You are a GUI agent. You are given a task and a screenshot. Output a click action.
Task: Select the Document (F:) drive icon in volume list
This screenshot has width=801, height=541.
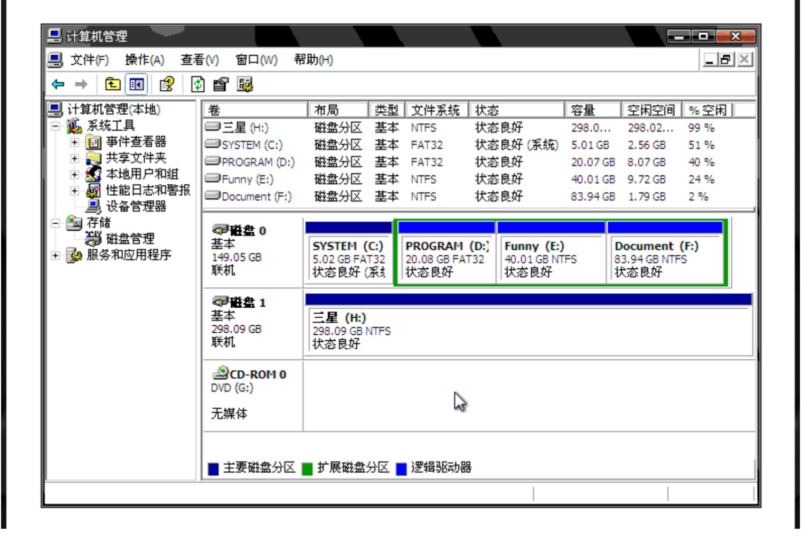click(x=213, y=195)
